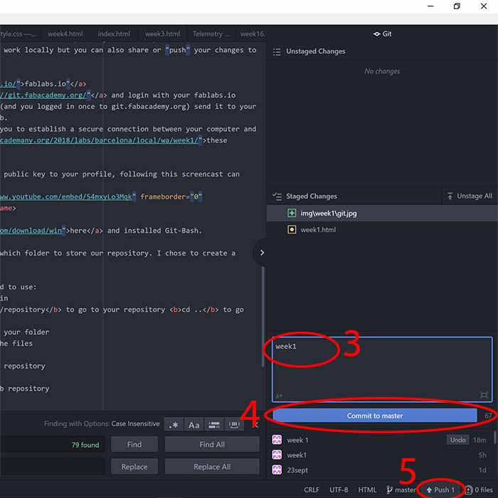This screenshot has height=498, width=498.
Task: Click the Case Insensitive options label
Action: click(x=135, y=424)
